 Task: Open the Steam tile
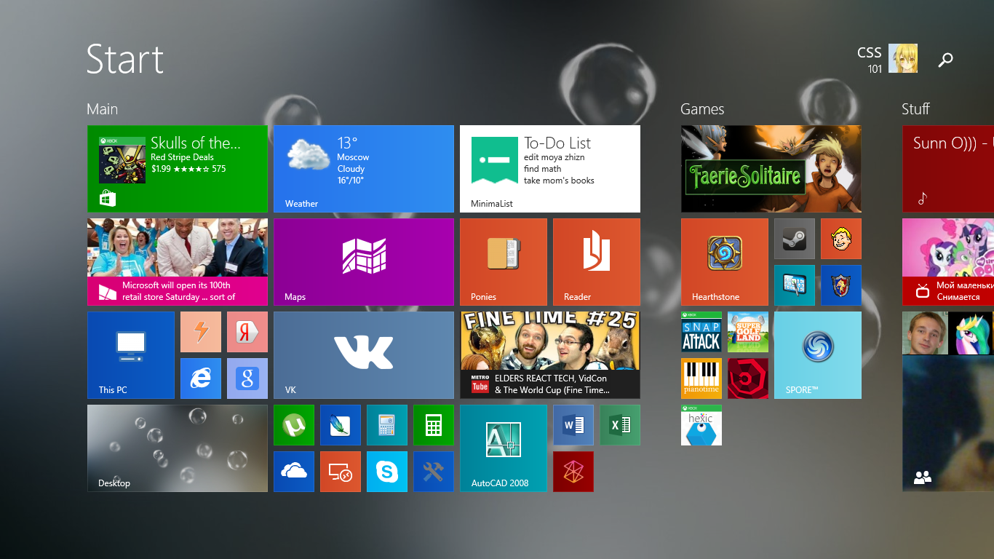click(x=794, y=239)
